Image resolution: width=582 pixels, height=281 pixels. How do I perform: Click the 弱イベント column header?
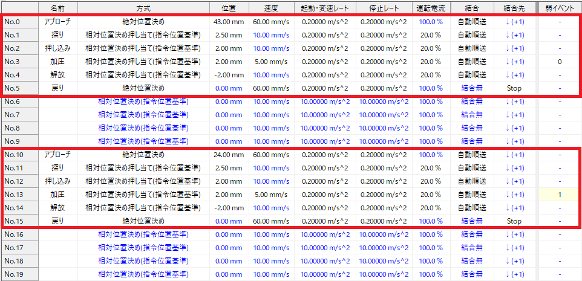click(560, 8)
